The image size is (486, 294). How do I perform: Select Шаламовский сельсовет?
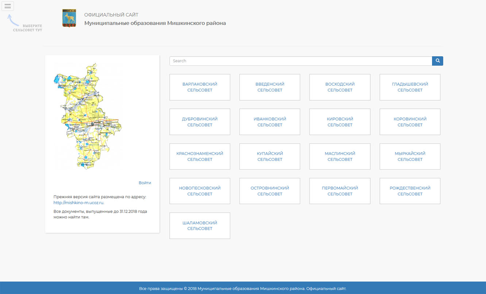tap(200, 226)
